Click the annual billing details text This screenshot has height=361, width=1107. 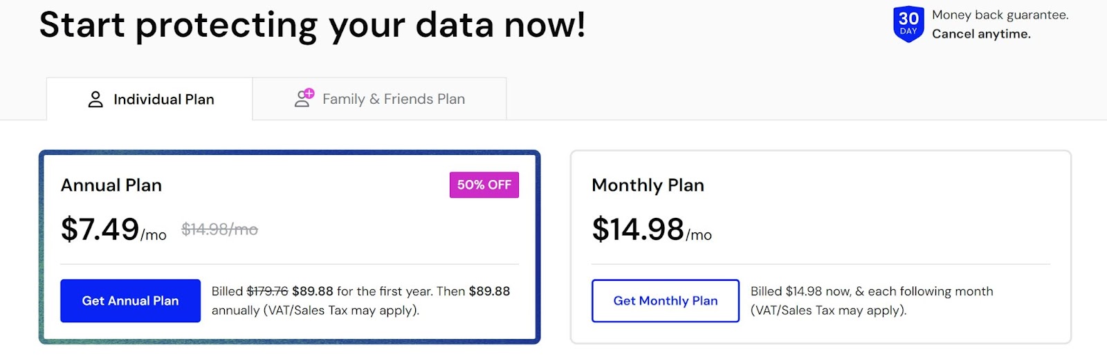[360, 301]
